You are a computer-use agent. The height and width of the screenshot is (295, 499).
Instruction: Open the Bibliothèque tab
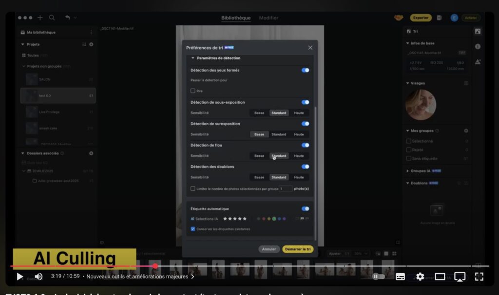pyautogui.click(x=236, y=18)
